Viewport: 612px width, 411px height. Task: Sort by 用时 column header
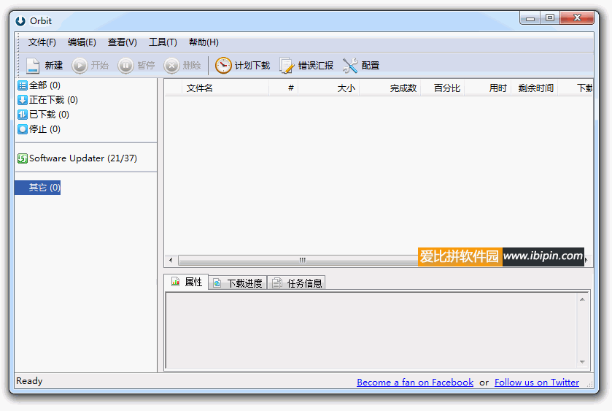(488, 88)
